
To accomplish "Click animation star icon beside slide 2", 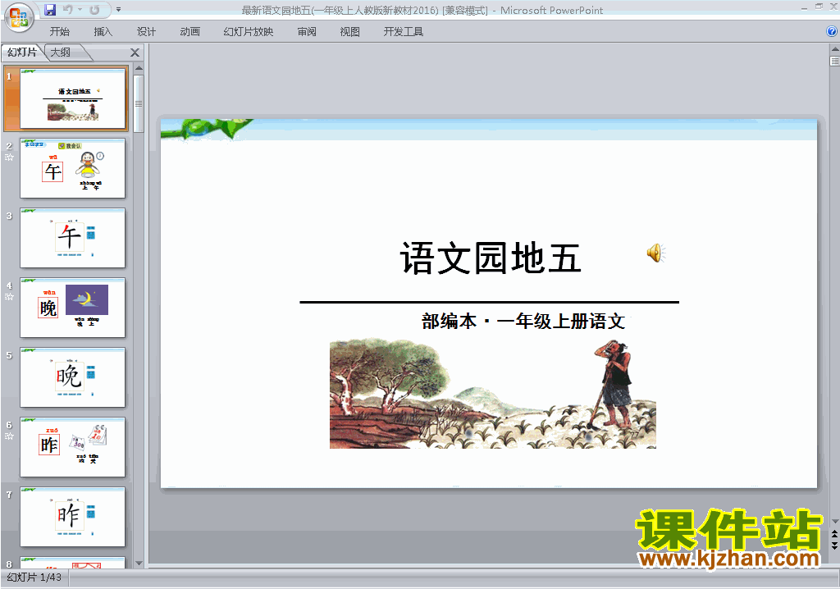I will pos(9,158).
